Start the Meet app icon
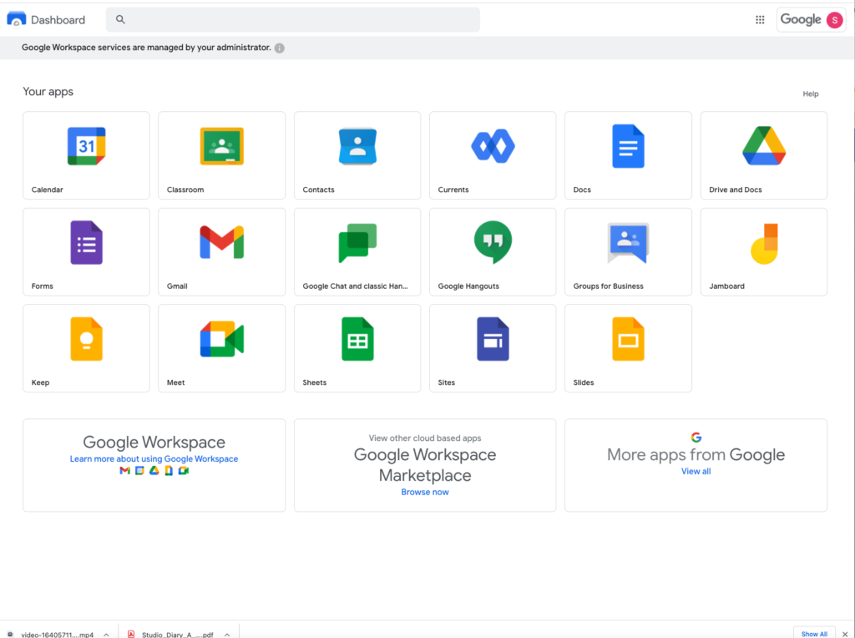The width and height of the screenshot is (855, 638). tap(221, 339)
